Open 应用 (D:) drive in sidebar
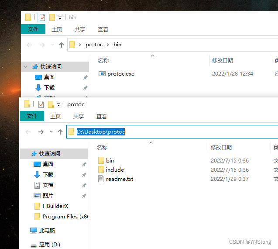Viewport: 278px width, 249px height. click(49, 245)
